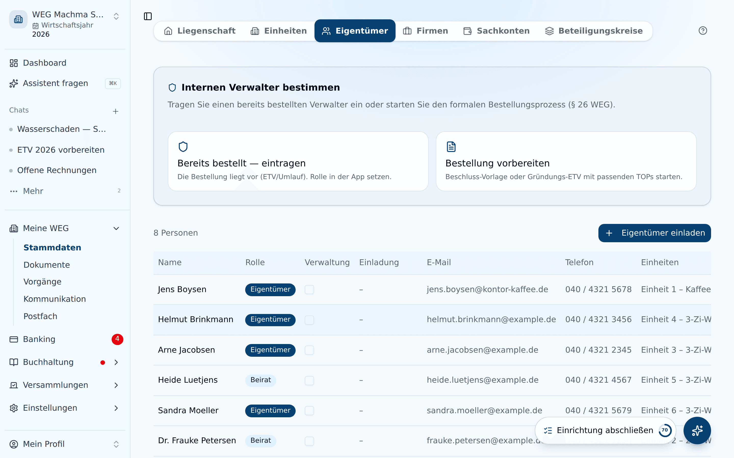Open Postfach in the sidebar
This screenshot has width=734, height=458.
(x=40, y=317)
